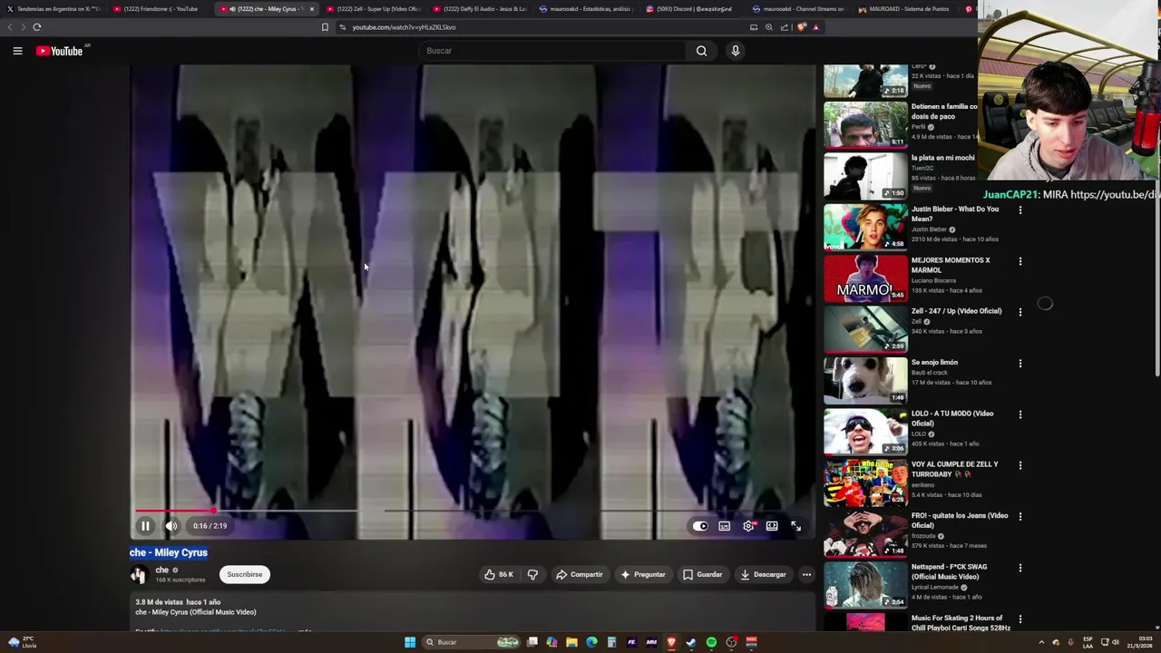
Task: Open the taskbar clock and date
Action: [1141, 642]
